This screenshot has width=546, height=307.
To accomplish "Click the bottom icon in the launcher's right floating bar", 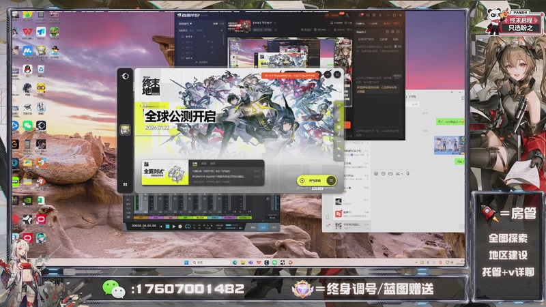I will point(339,156).
